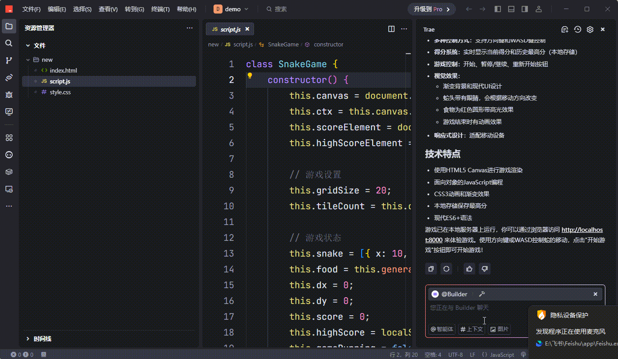This screenshot has height=359, width=618.
Task: Open the http://localhost:8000 link
Action: [x=582, y=230]
